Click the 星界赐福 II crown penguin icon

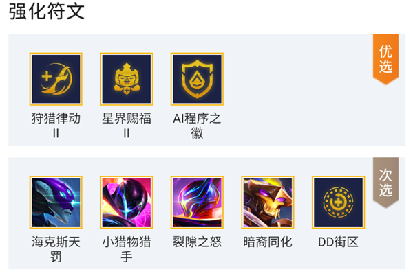[x=127, y=79]
